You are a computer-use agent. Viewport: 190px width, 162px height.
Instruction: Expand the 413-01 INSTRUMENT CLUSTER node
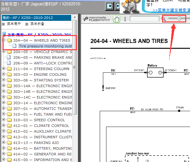click(4, 136)
